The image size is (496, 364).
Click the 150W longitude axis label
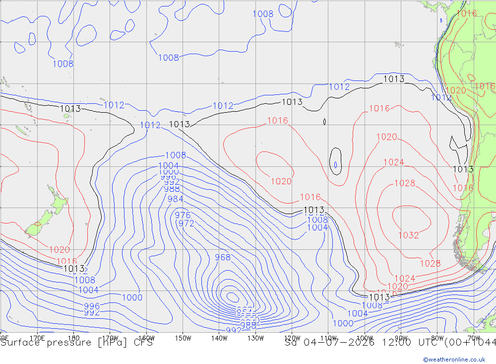183,338
